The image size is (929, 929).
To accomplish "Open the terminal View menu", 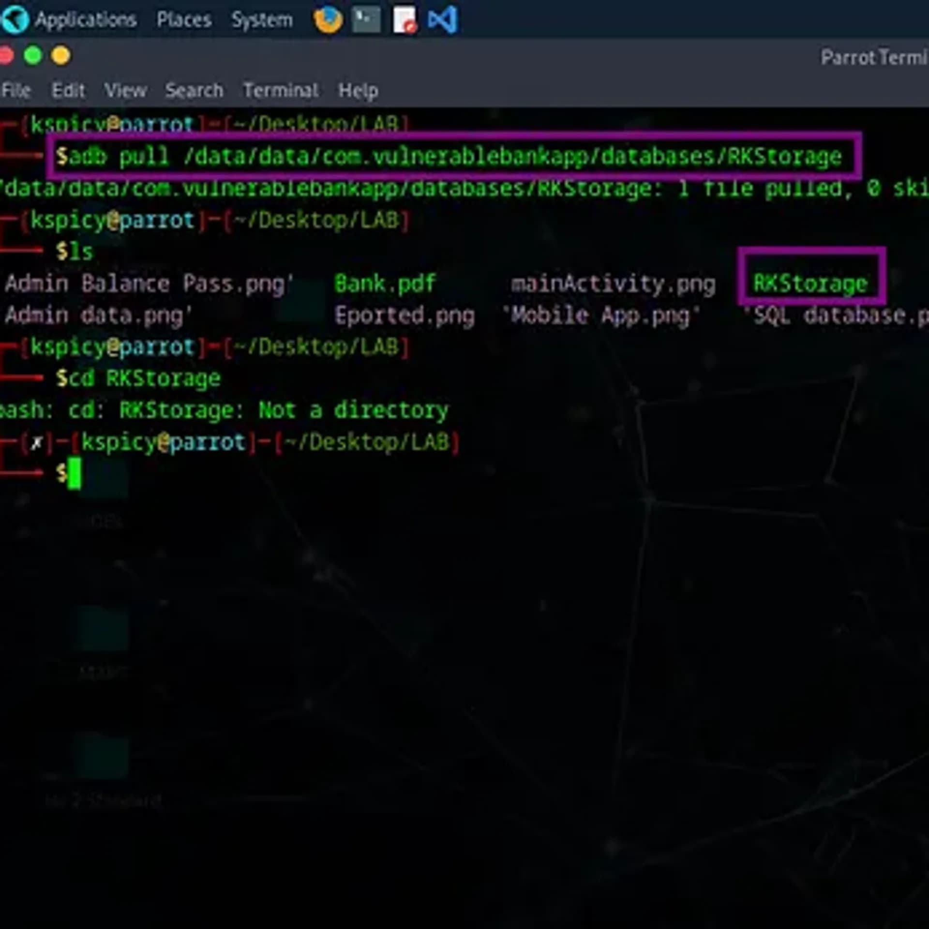I will pos(125,90).
